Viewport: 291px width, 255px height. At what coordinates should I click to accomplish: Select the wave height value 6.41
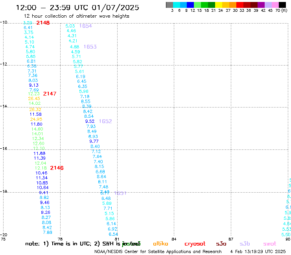[x=28, y=27]
